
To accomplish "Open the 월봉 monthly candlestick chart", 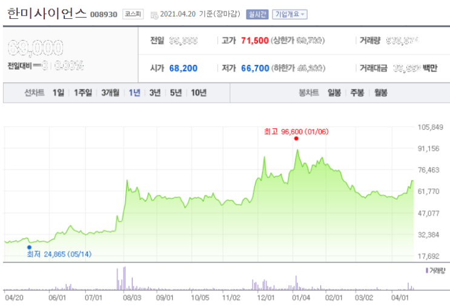I will coord(381,93).
